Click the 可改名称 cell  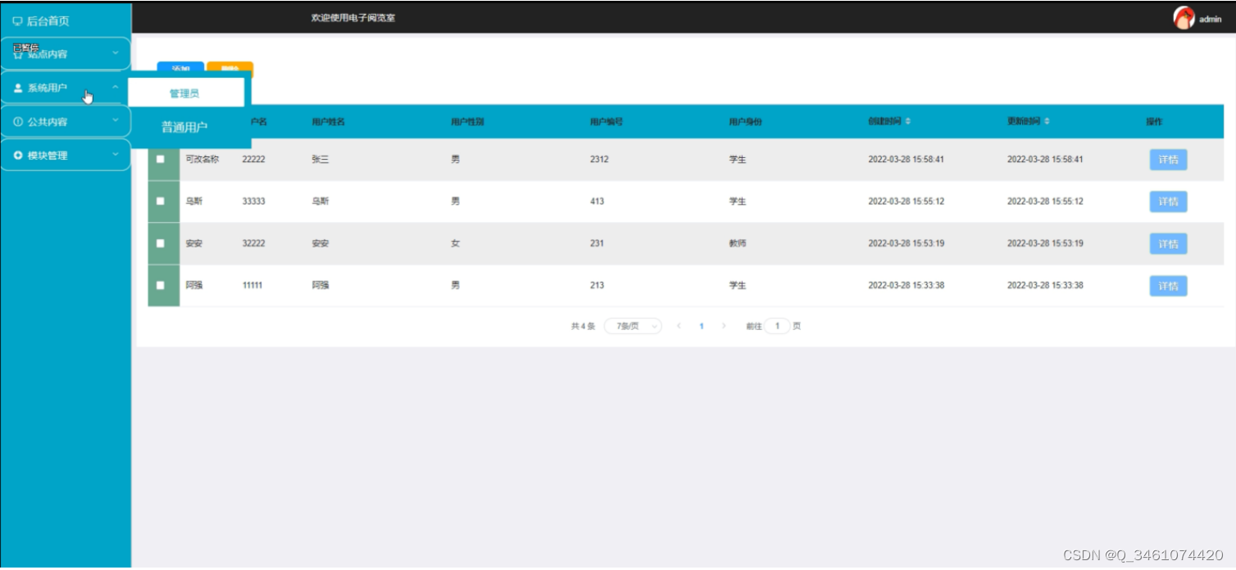tap(202, 160)
